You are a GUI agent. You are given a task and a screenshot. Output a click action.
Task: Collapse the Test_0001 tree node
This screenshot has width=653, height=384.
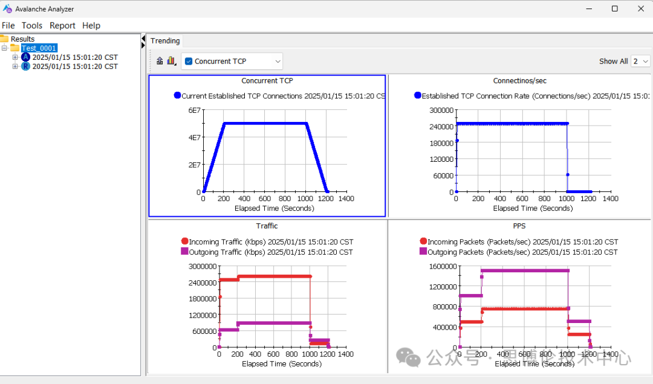[x=5, y=48]
